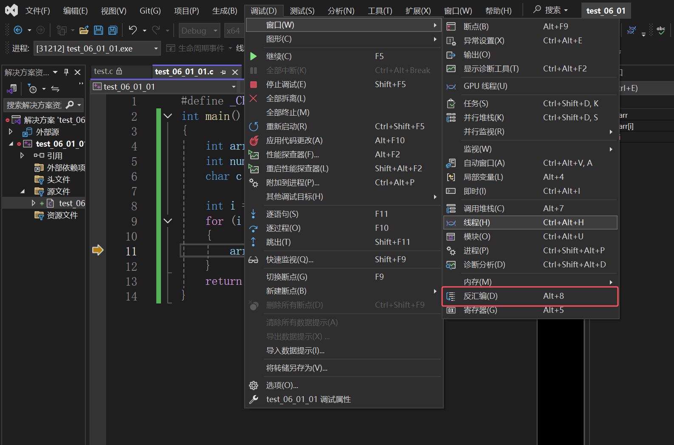Expand the 引用 tree node
The image size is (674, 445).
(x=22, y=156)
